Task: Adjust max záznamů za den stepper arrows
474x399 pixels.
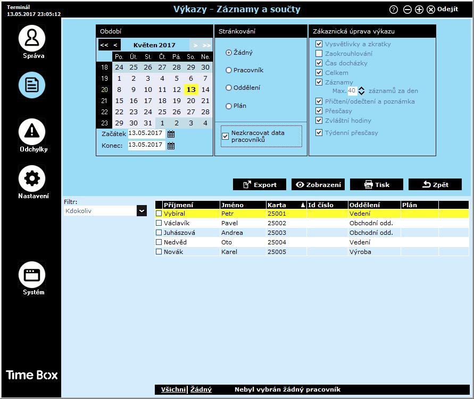Action: pos(361,91)
